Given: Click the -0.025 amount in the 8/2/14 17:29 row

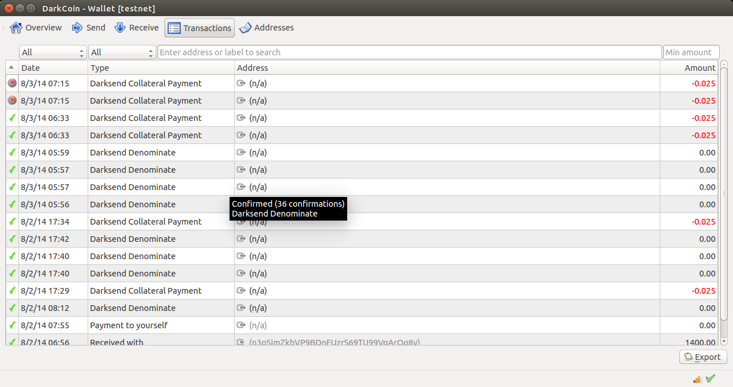Looking at the screenshot, I should pyautogui.click(x=704, y=291).
